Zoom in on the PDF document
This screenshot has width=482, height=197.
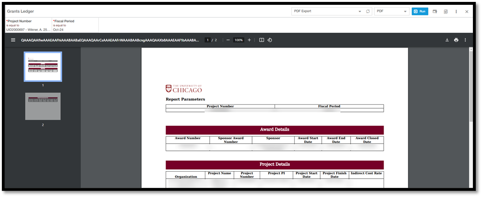coord(249,40)
